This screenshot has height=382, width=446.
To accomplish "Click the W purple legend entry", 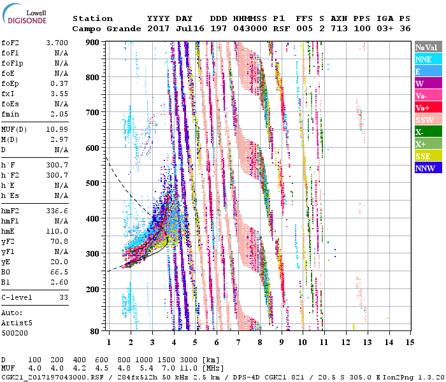I will pos(428,83).
